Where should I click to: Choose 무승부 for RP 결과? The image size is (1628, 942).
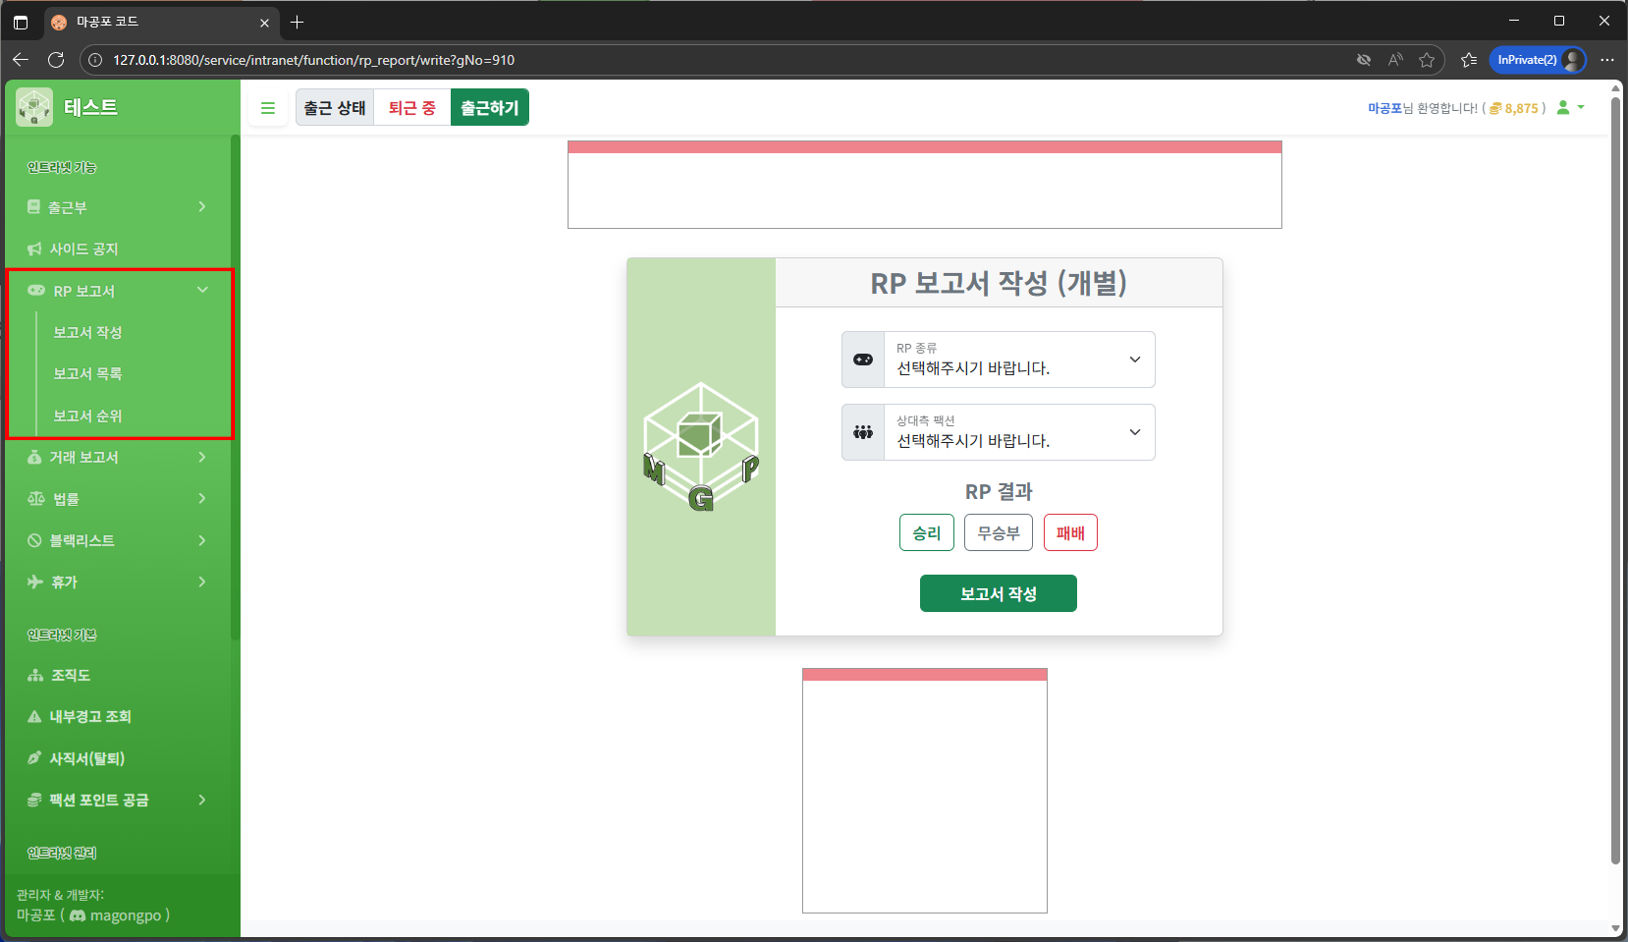point(998,532)
